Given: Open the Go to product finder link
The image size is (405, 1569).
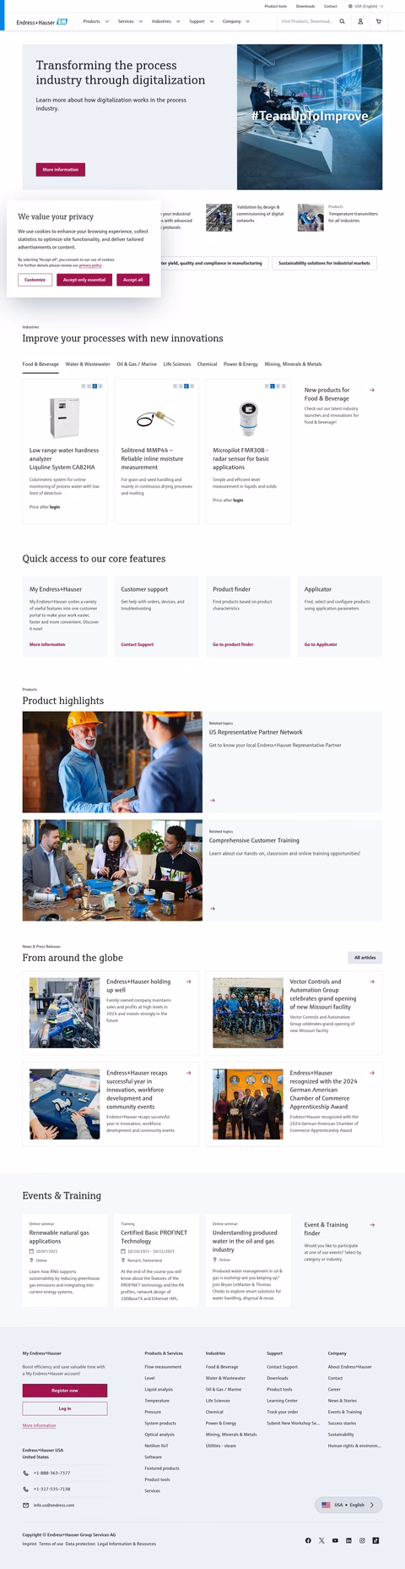Looking at the screenshot, I should 233,644.
